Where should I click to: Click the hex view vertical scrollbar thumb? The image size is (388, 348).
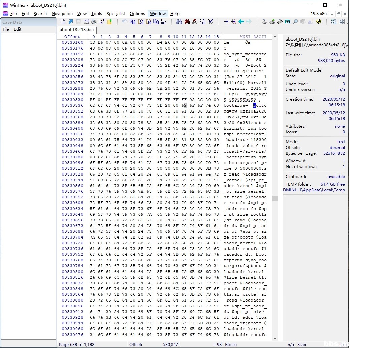pyautogui.click(x=275, y=198)
